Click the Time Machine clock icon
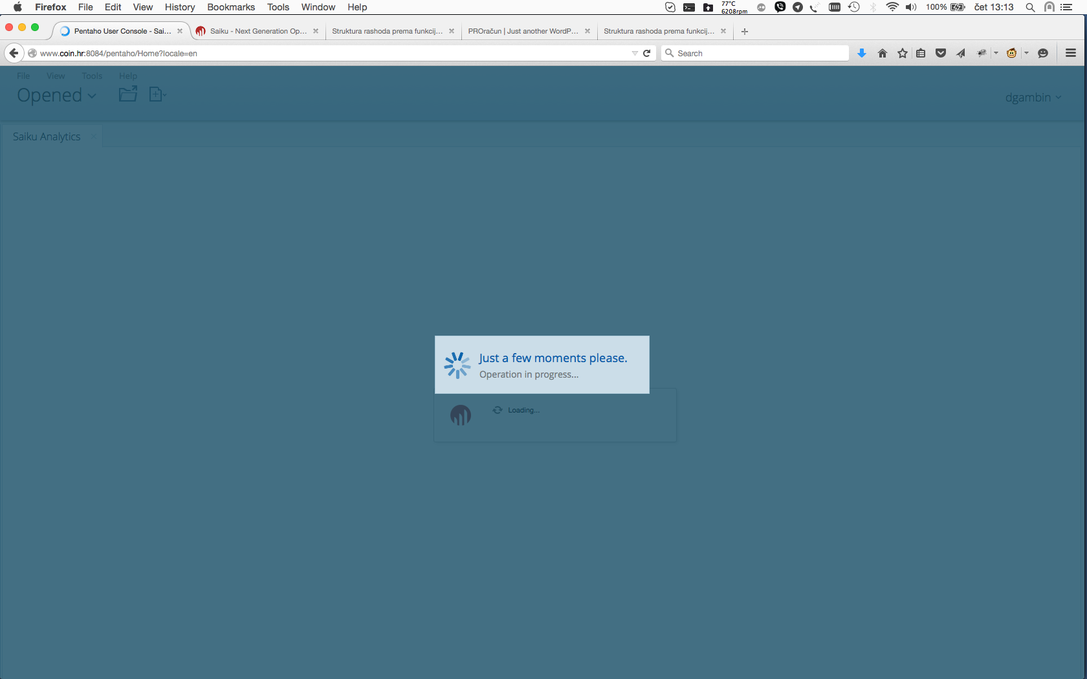 (x=854, y=7)
